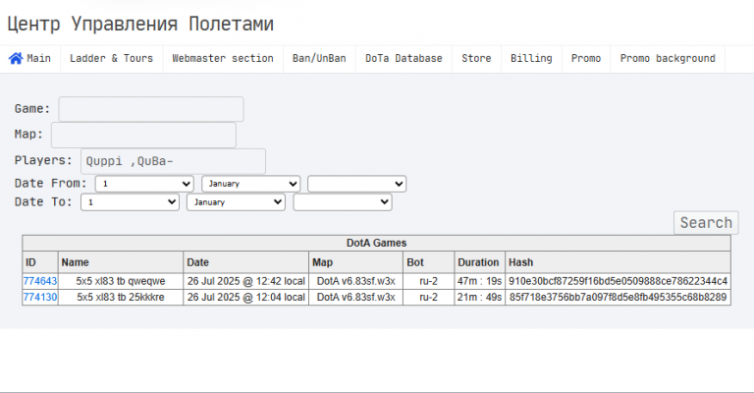Click date 26 Jul 2025 @ 12:04 local
The image size is (754, 393).
[x=246, y=298]
